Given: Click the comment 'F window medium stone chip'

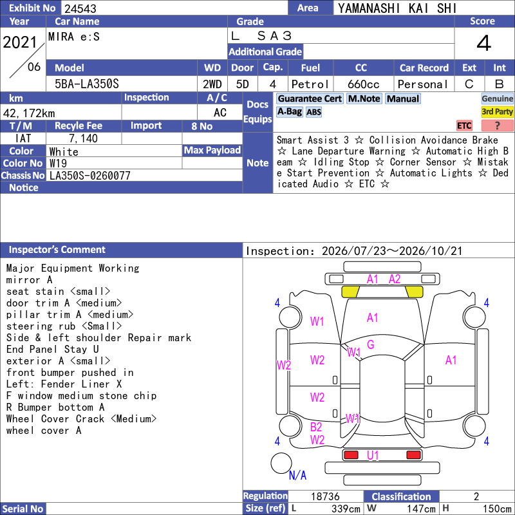Looking at the screenshot, I should click(82, 395).
